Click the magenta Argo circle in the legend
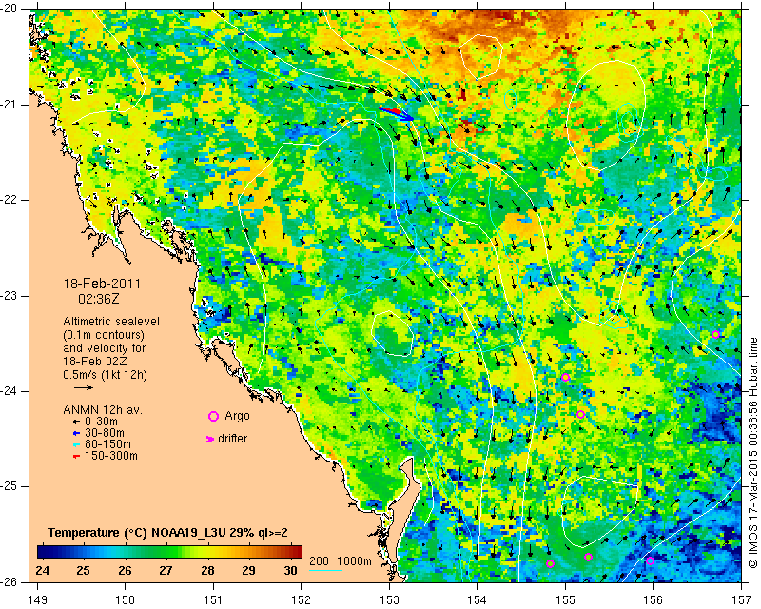 [x=213, y=416]
